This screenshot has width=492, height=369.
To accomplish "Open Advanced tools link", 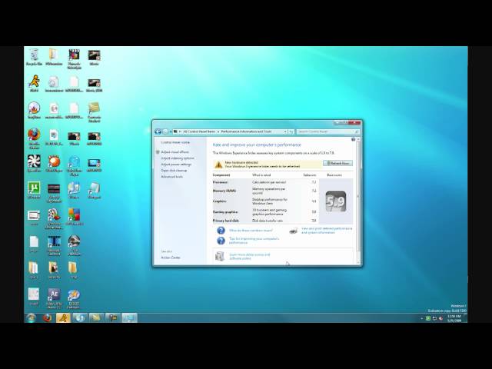I will (171, 177).
